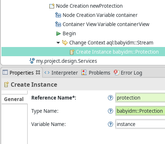Click the green Begin arrow icon
This screenshot has width=165, height=144.
point(58,33)
